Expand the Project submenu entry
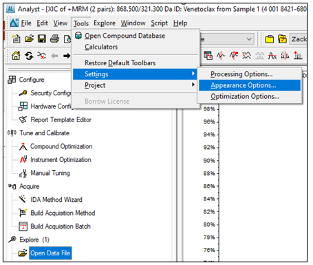The image size is (313, 265). click(x=136, y=85)
